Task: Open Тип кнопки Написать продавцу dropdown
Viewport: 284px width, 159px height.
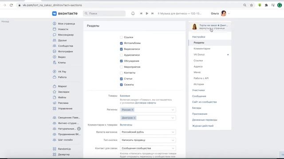Action: pyautogui.click(x=148, y=140)
